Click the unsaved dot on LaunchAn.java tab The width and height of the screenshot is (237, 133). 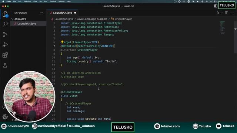pyautogui.click(x=75, y=13)
